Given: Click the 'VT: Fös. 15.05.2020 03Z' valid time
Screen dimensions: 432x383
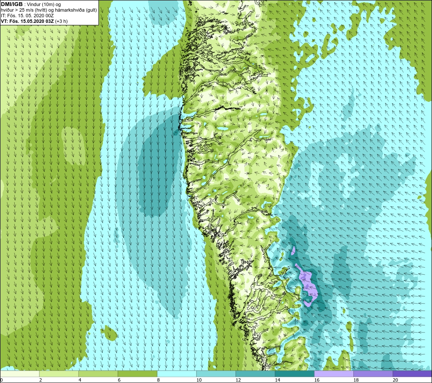Looking at the screenshot, I should (28, 21).
